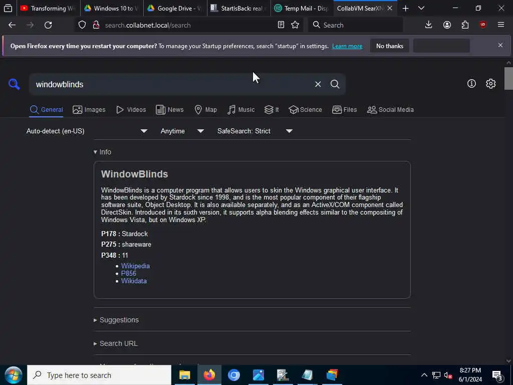
Task: Click the SearXNG magnifier logo
Action: [x=14, y=84]
